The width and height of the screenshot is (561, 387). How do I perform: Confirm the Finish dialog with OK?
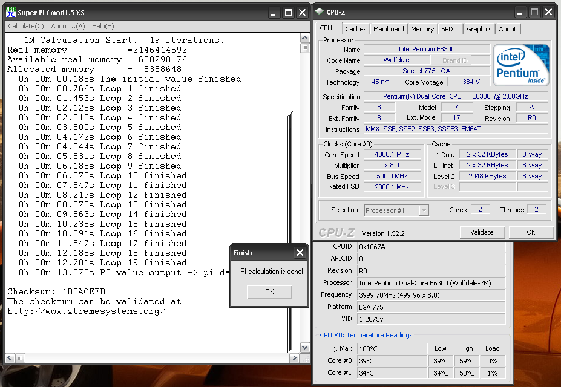pyautogui.click(x=269, y=292)
